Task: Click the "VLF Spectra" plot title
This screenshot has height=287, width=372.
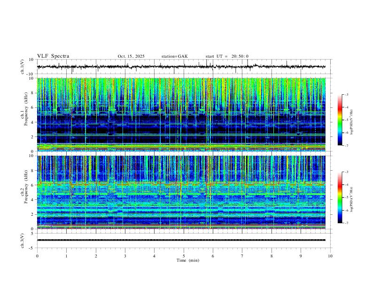Action: [x=53, y=56]
